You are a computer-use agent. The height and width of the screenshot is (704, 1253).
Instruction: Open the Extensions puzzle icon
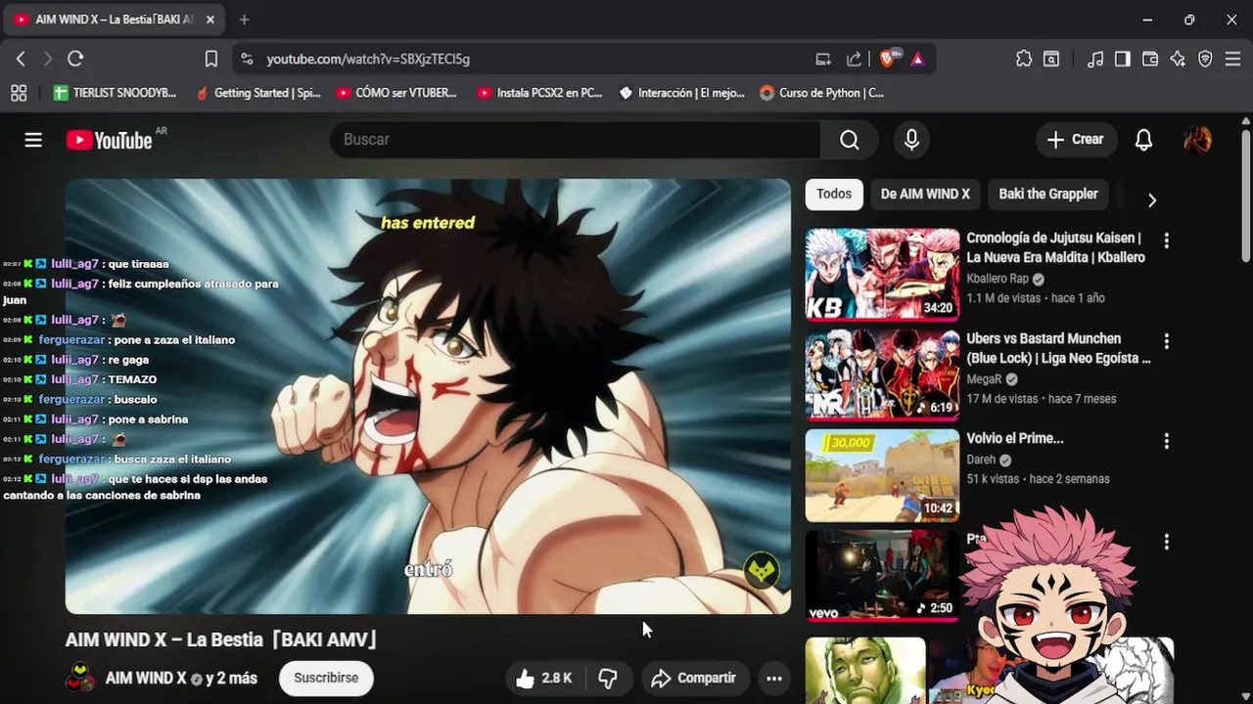[1024, 59]
